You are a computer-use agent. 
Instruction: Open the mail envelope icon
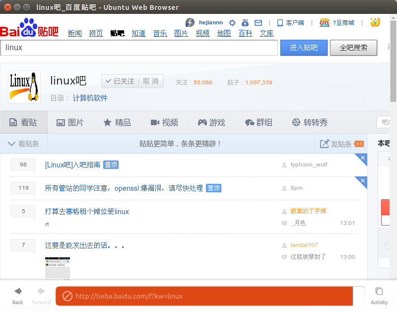pos(258,23)
